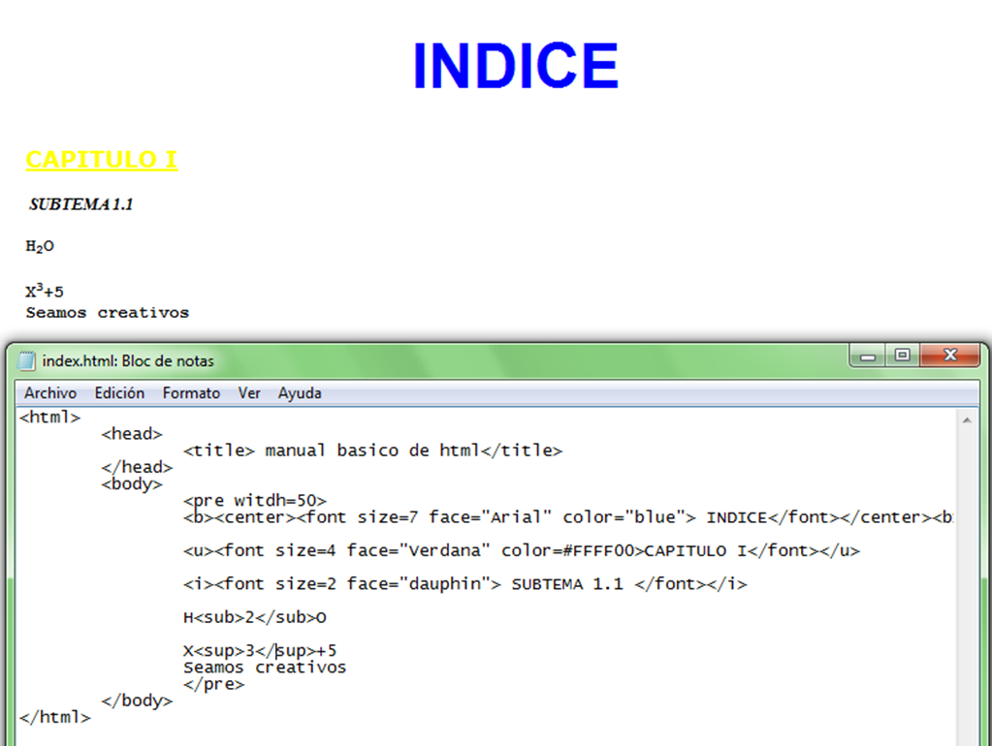Place cursor on the pre witdh=50 line
The height and width of the screenshot is (746, 992).
click(x=255, y=501)
